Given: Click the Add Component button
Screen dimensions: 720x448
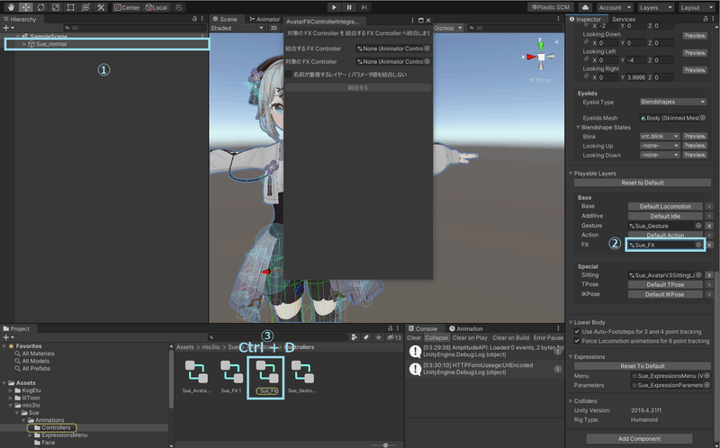Looking at the screenshot, I should (x=639, y=439).
